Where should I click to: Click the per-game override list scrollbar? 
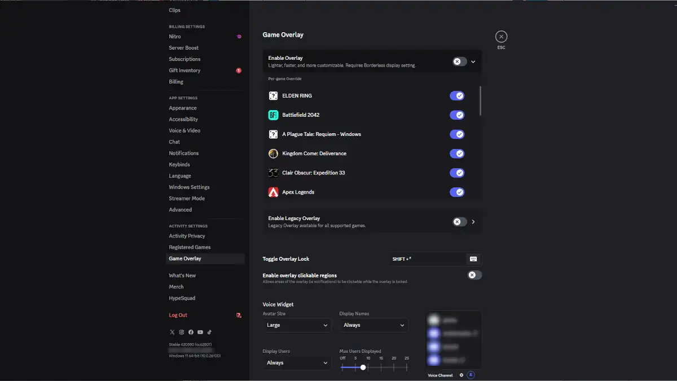pos(480,101)
